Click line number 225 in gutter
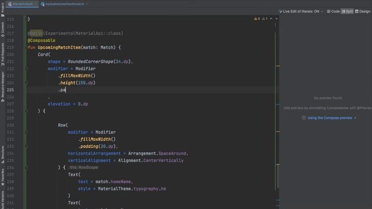372x209 pixels. pos(10,90)
